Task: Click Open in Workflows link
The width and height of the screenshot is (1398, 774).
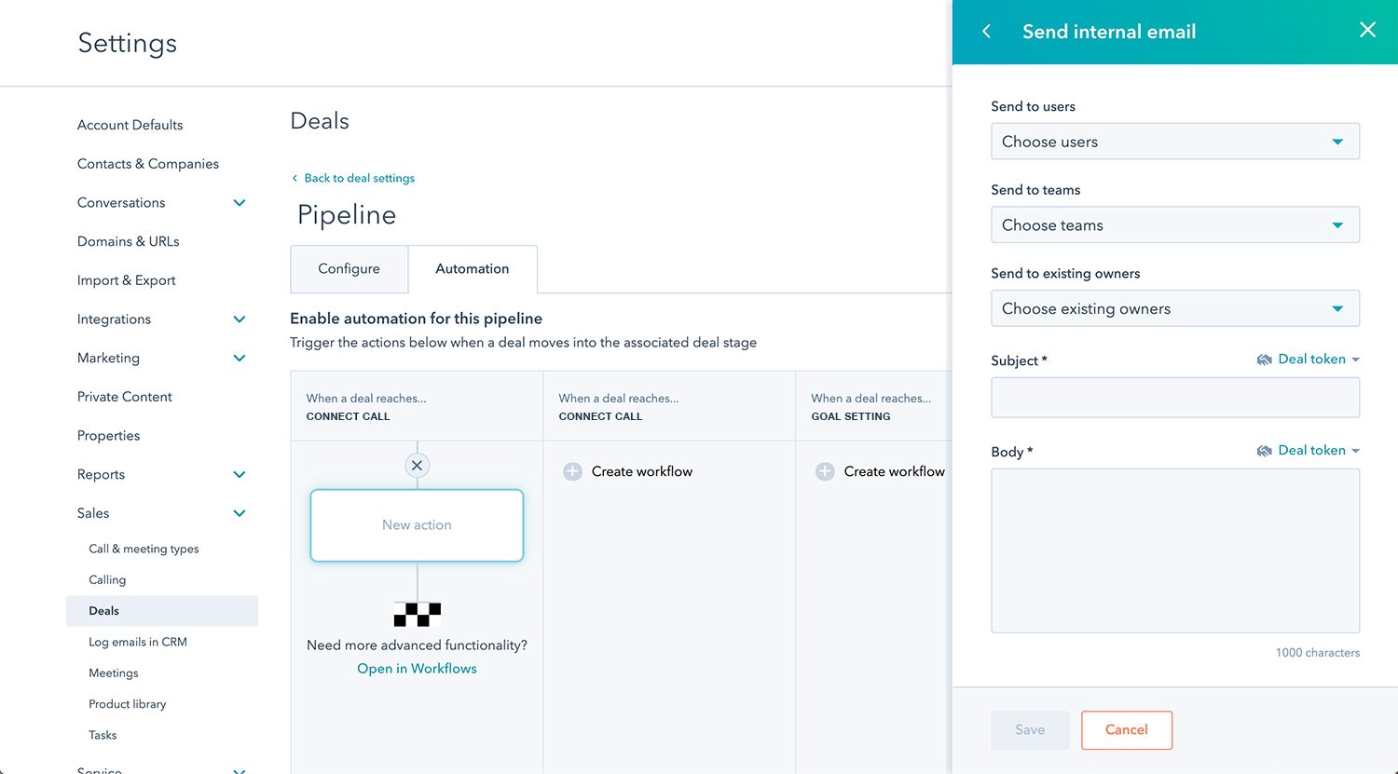Action: click(417, 669)
